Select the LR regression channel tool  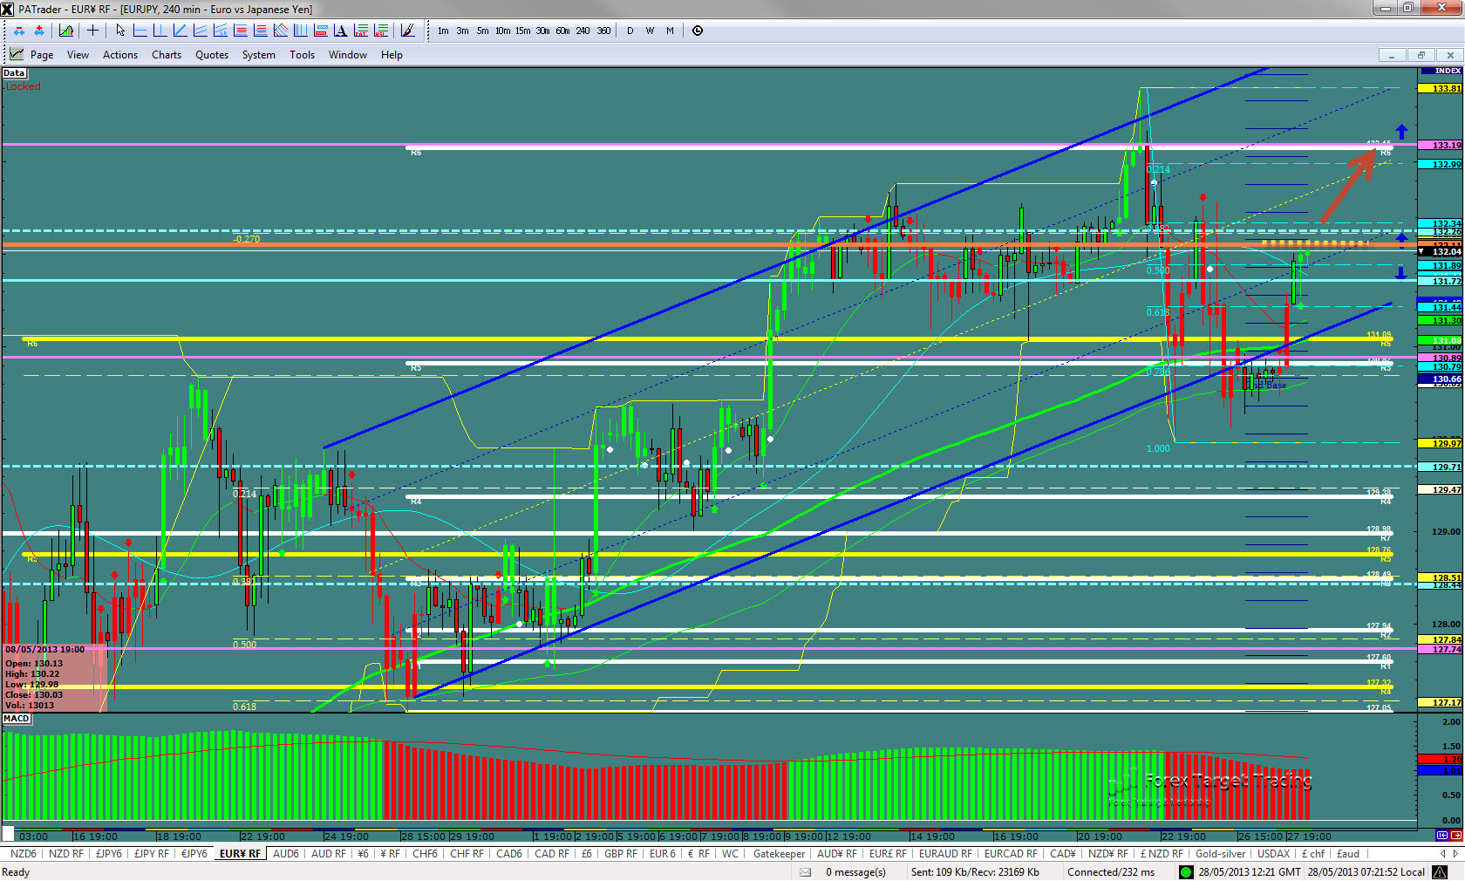coord(220,31)
